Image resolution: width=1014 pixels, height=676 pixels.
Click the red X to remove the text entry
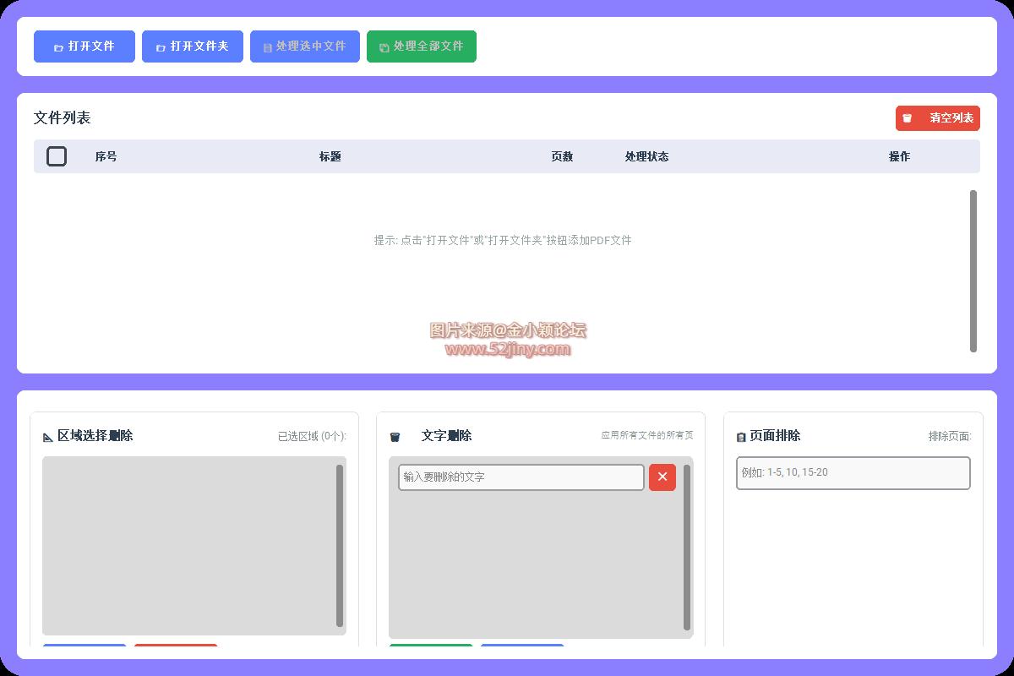coord(662,477)
